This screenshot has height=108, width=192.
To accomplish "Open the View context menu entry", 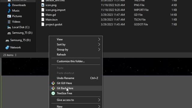I will [x=76, y=39].
